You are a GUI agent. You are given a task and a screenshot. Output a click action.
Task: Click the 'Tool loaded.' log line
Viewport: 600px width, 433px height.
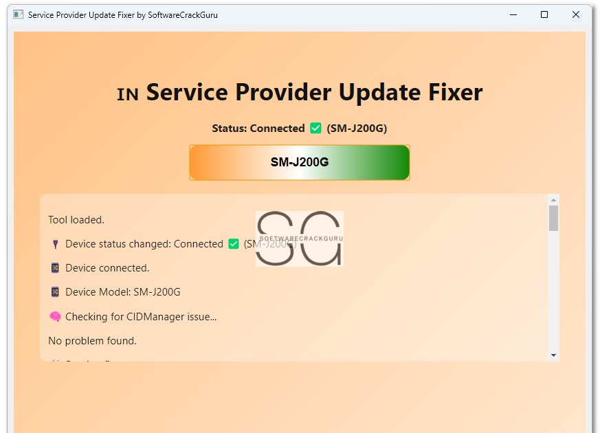(x=76, y=220)
